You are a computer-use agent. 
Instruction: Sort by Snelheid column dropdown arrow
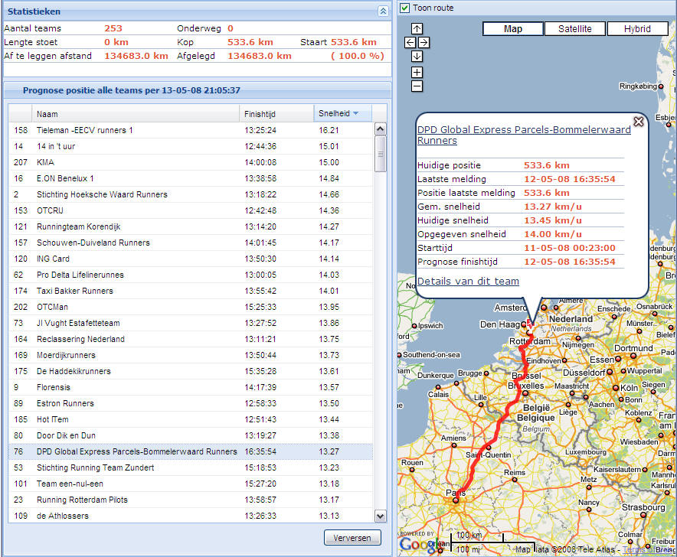tap(356, 113)
